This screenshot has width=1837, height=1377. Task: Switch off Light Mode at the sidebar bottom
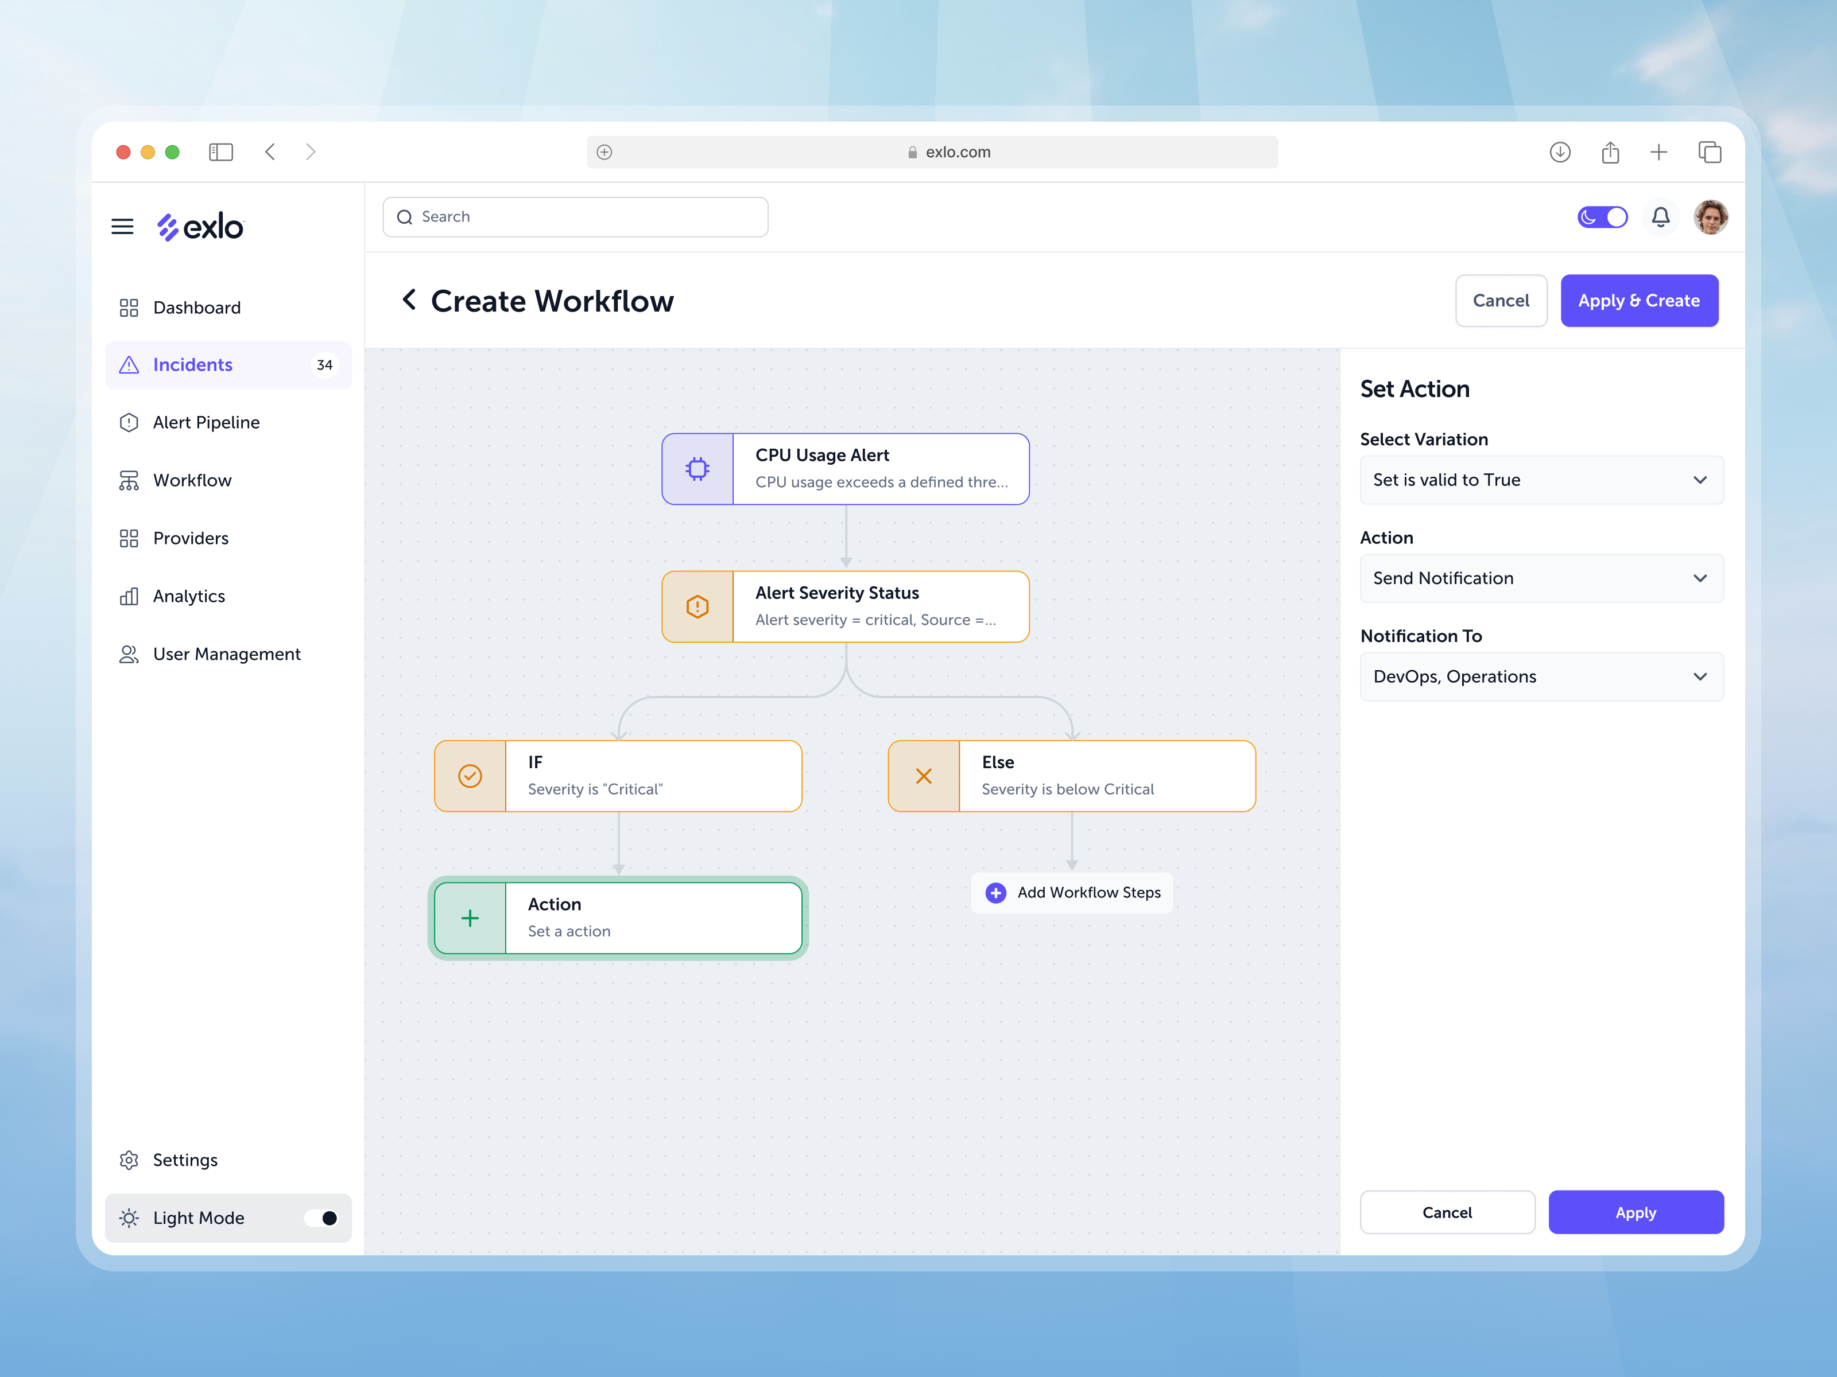pos(322,1217)
